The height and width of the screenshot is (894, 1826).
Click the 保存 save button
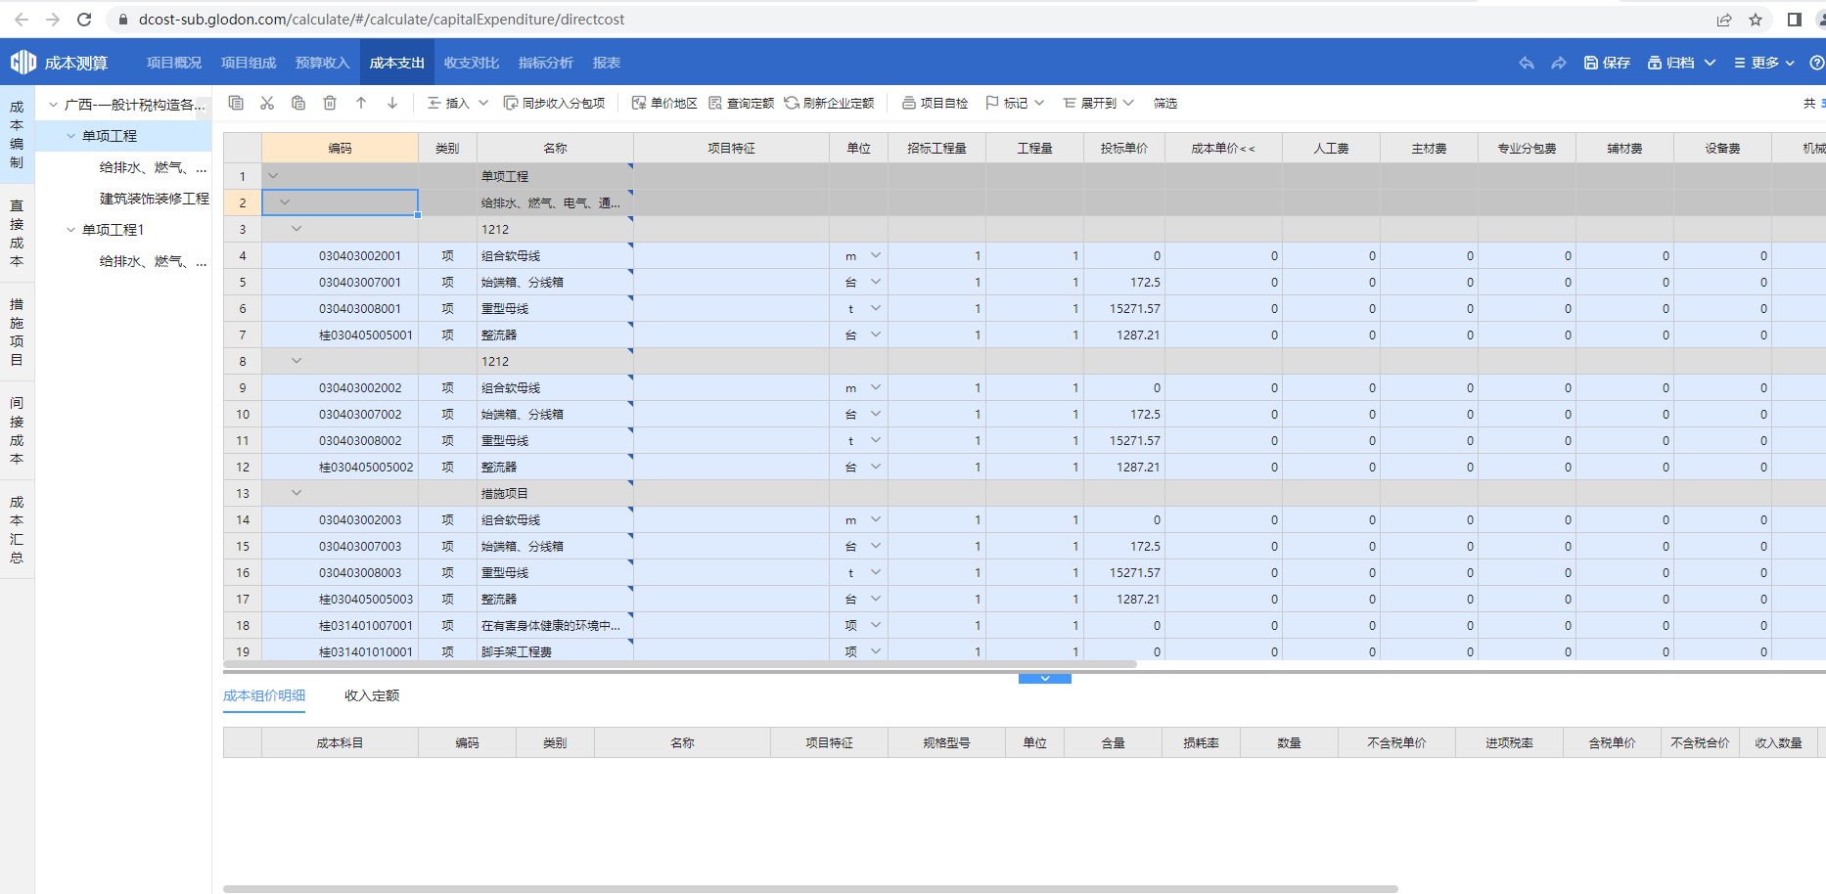[1607, 63]
